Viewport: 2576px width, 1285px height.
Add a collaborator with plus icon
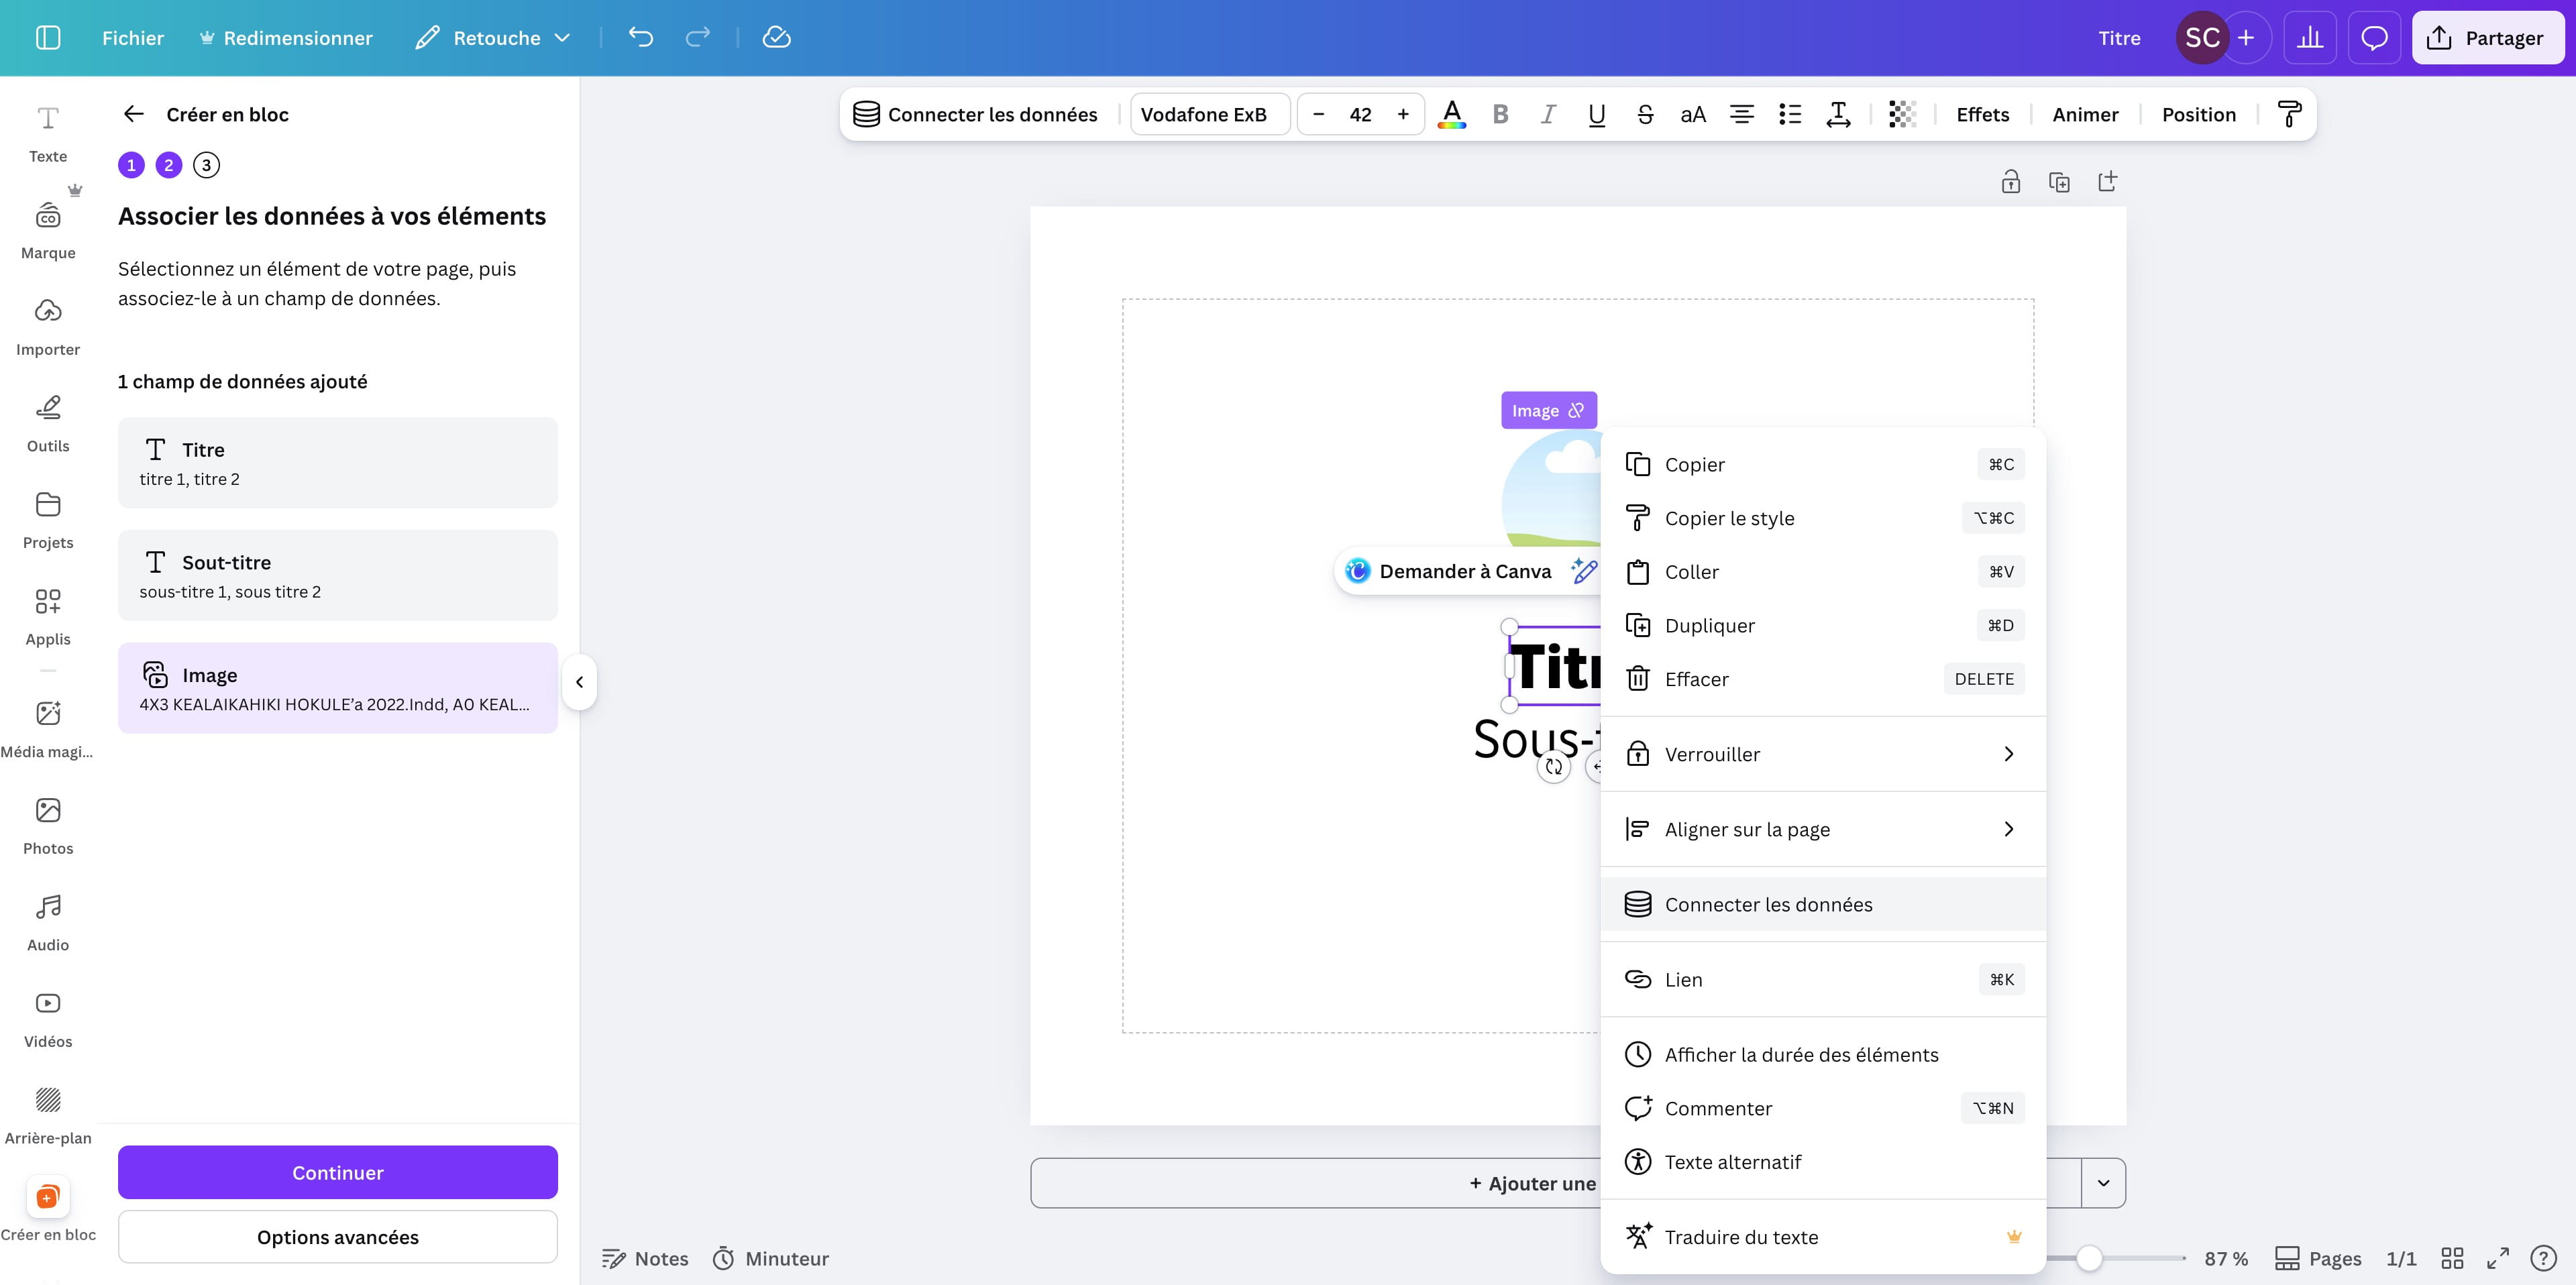click(2246, 38)
